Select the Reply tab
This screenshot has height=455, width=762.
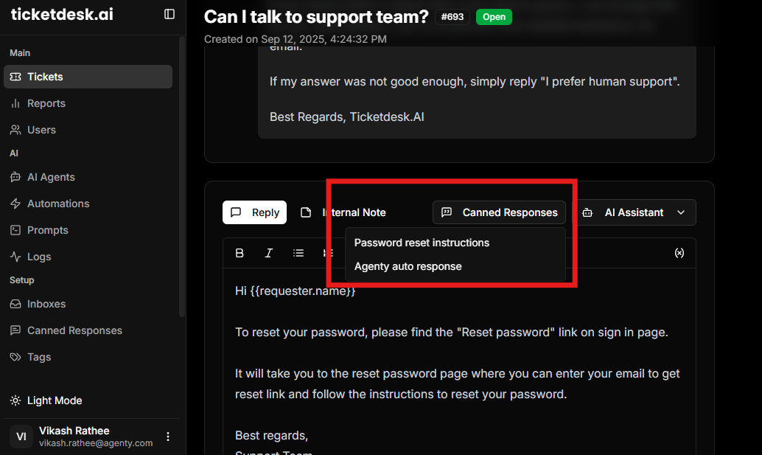coord(255,212)
